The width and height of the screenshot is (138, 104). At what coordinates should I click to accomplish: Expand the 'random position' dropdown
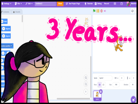click(11, 46)
